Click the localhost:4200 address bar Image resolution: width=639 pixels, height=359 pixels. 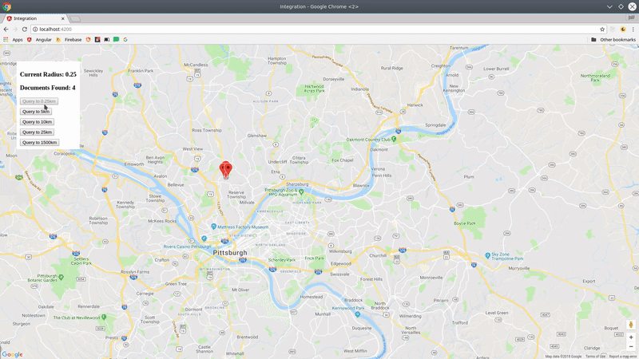pos(318,30)
